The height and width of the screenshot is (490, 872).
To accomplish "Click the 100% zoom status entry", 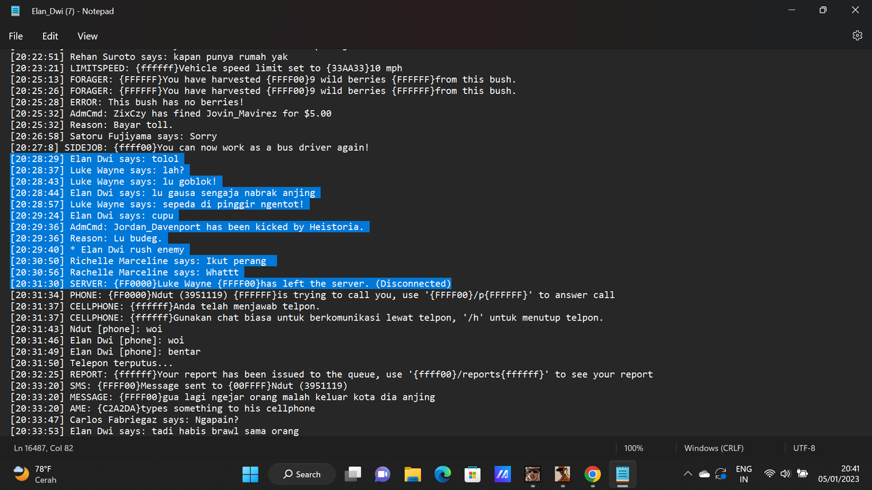I will (634, 448).
